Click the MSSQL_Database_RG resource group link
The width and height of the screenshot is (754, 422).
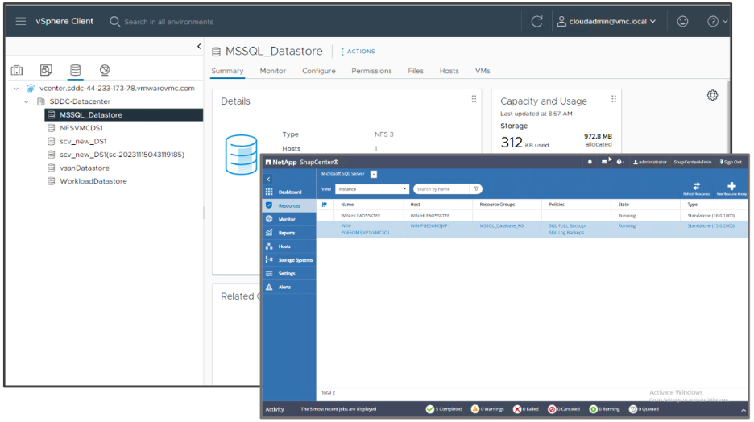[x=501, y=226]
